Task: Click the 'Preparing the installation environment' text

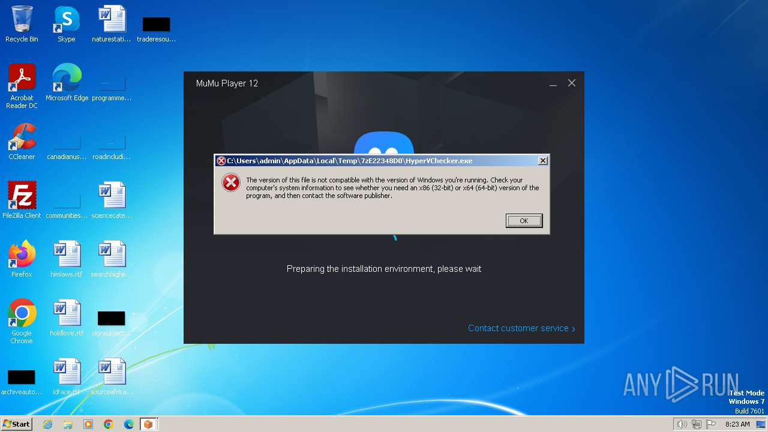Action: (x=384, y=269)
